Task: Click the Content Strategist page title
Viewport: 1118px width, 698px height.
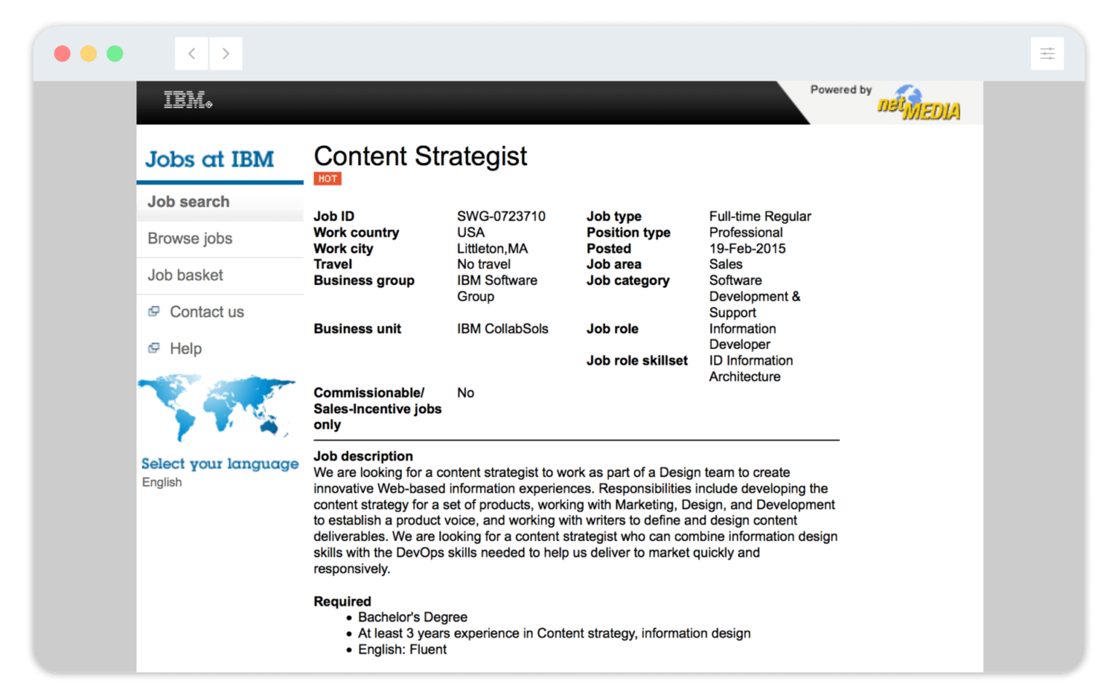Action: click(421, 156)
